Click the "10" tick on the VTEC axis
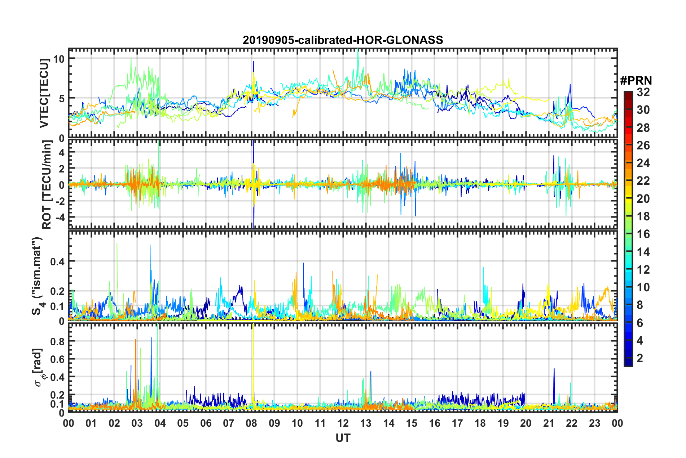 coord(59,59)
